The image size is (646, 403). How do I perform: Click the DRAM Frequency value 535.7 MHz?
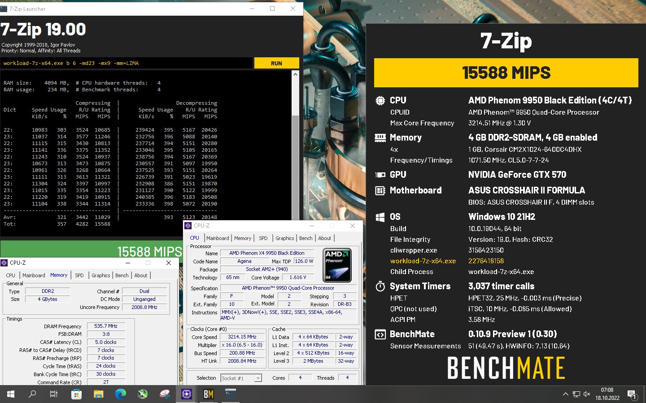106,326
